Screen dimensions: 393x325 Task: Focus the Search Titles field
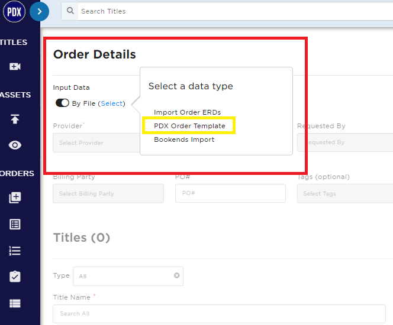point(235,11)
